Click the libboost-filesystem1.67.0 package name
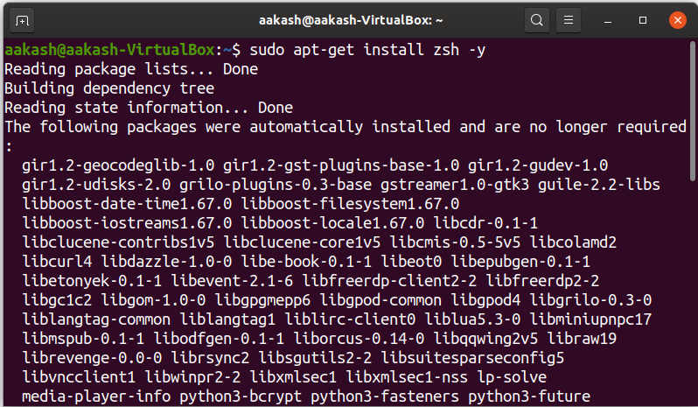 (x=350, y=203)
